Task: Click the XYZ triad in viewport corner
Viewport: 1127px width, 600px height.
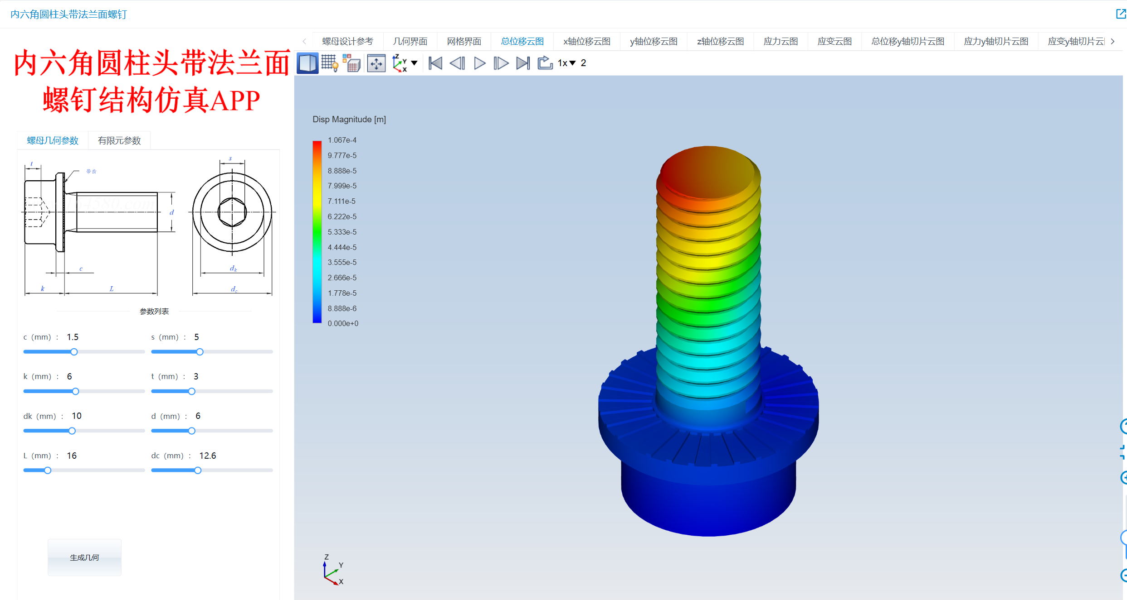Action: coord(333,570)
